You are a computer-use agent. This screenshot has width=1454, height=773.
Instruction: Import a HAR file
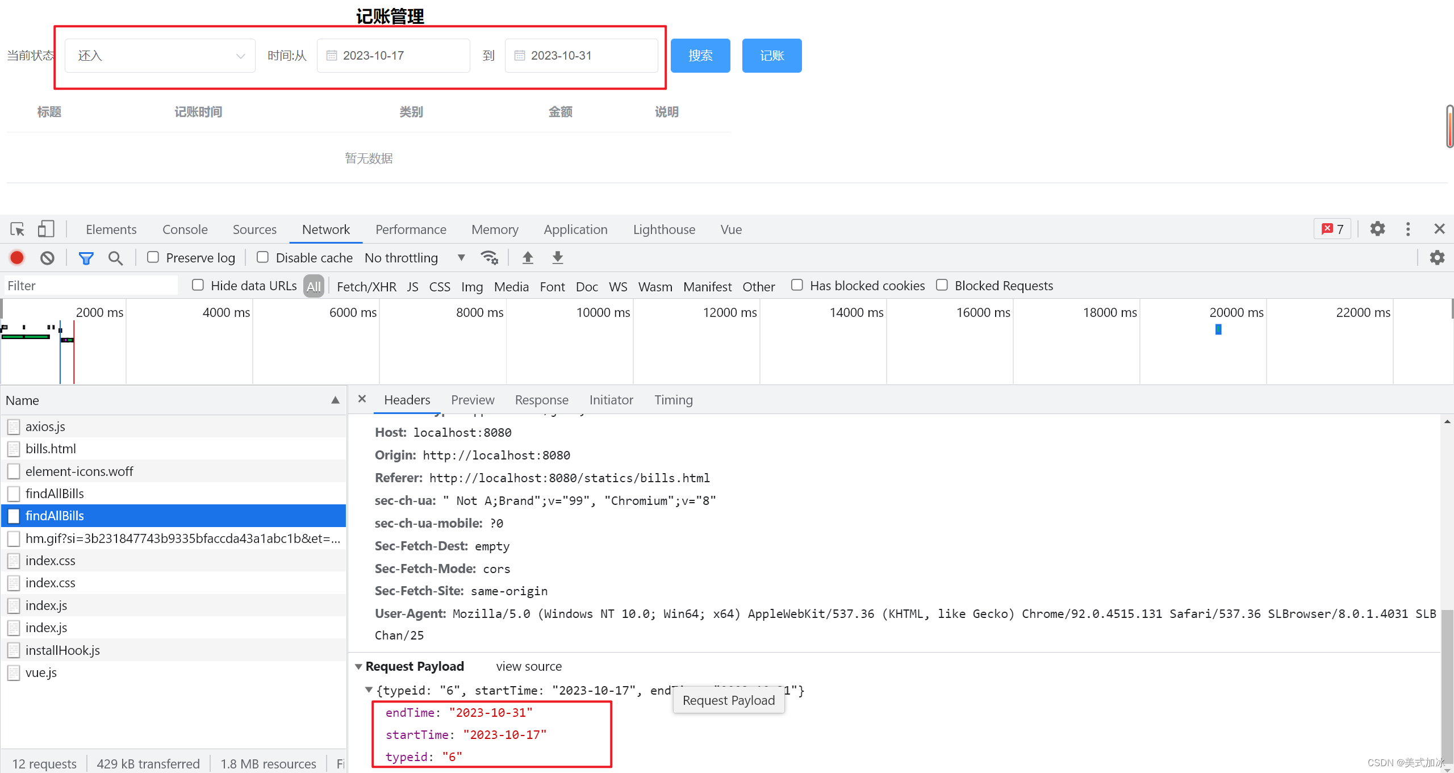point(527,257)
